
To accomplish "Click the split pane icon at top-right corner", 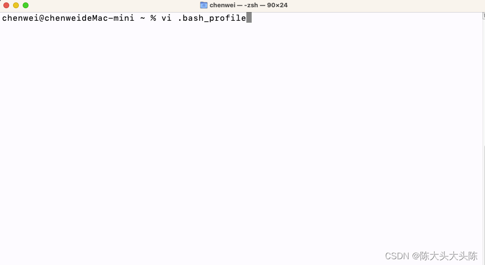I will pos(484,16).
